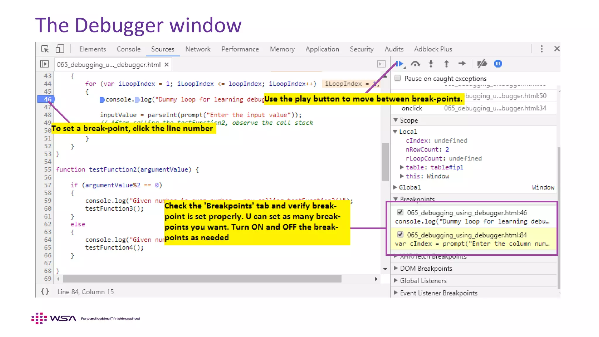Activate the inspect element picker icon
Screen dimensions: 599x337
(45, 49)
